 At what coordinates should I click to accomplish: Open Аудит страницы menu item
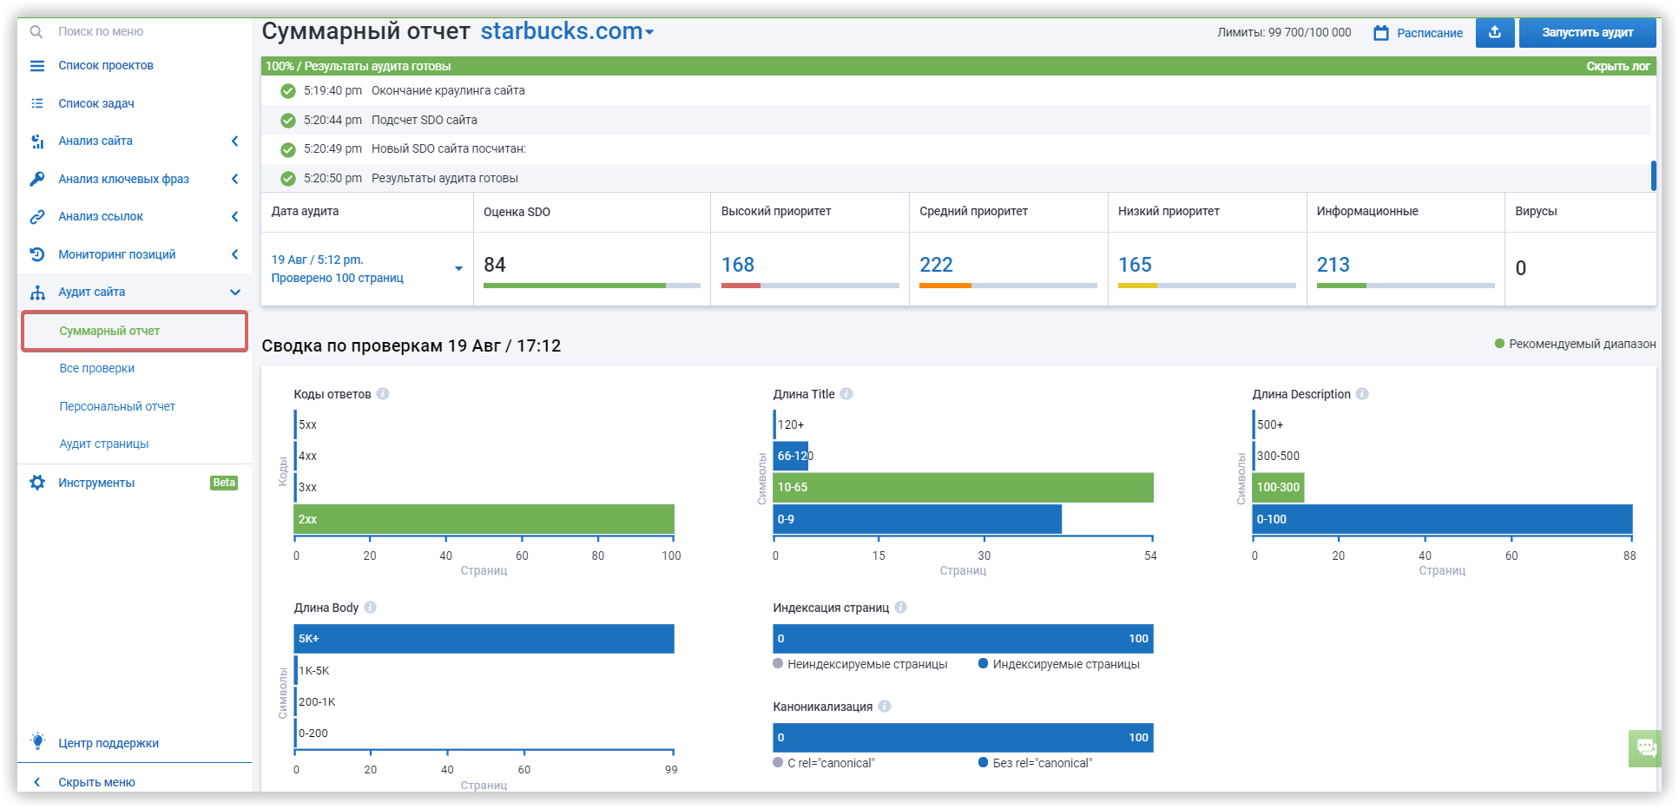coord(104,444)
